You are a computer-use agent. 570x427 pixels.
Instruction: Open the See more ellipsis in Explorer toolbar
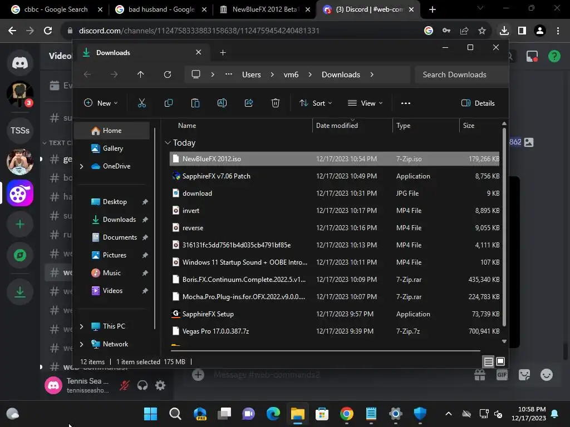click(x=406, y=103)
